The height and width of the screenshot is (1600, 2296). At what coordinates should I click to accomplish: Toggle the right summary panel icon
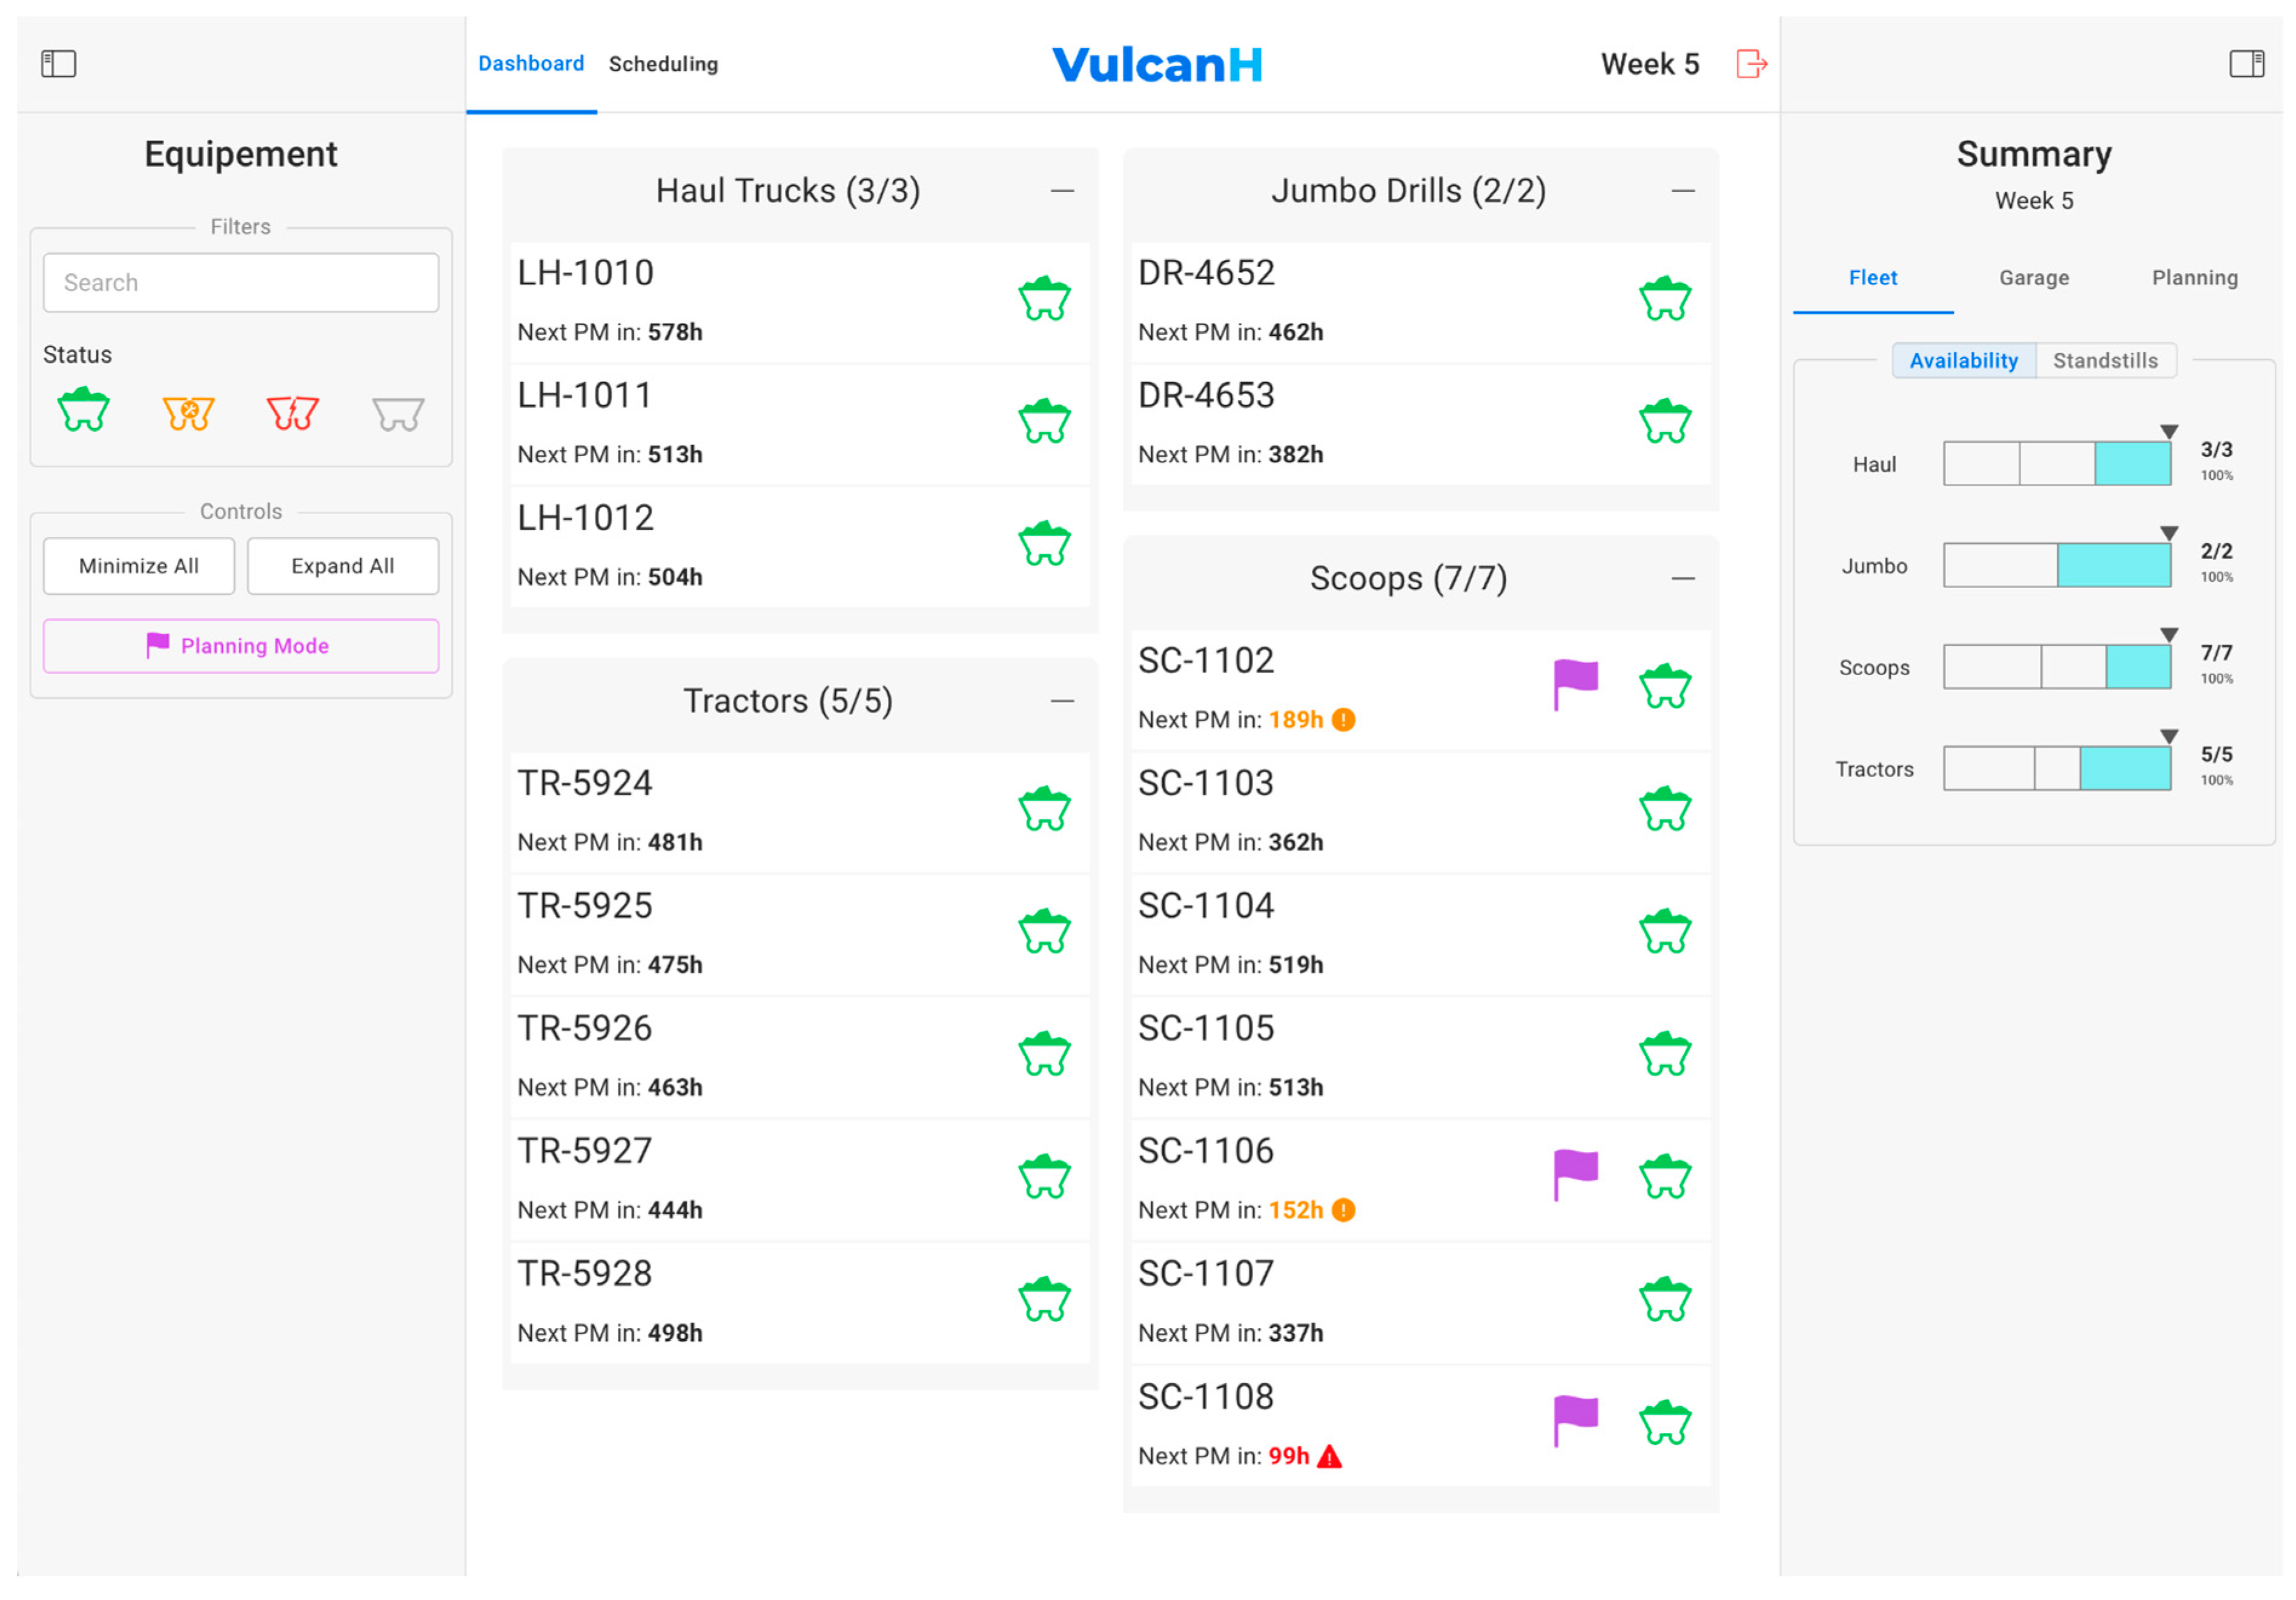click(x=2246, y=64)
